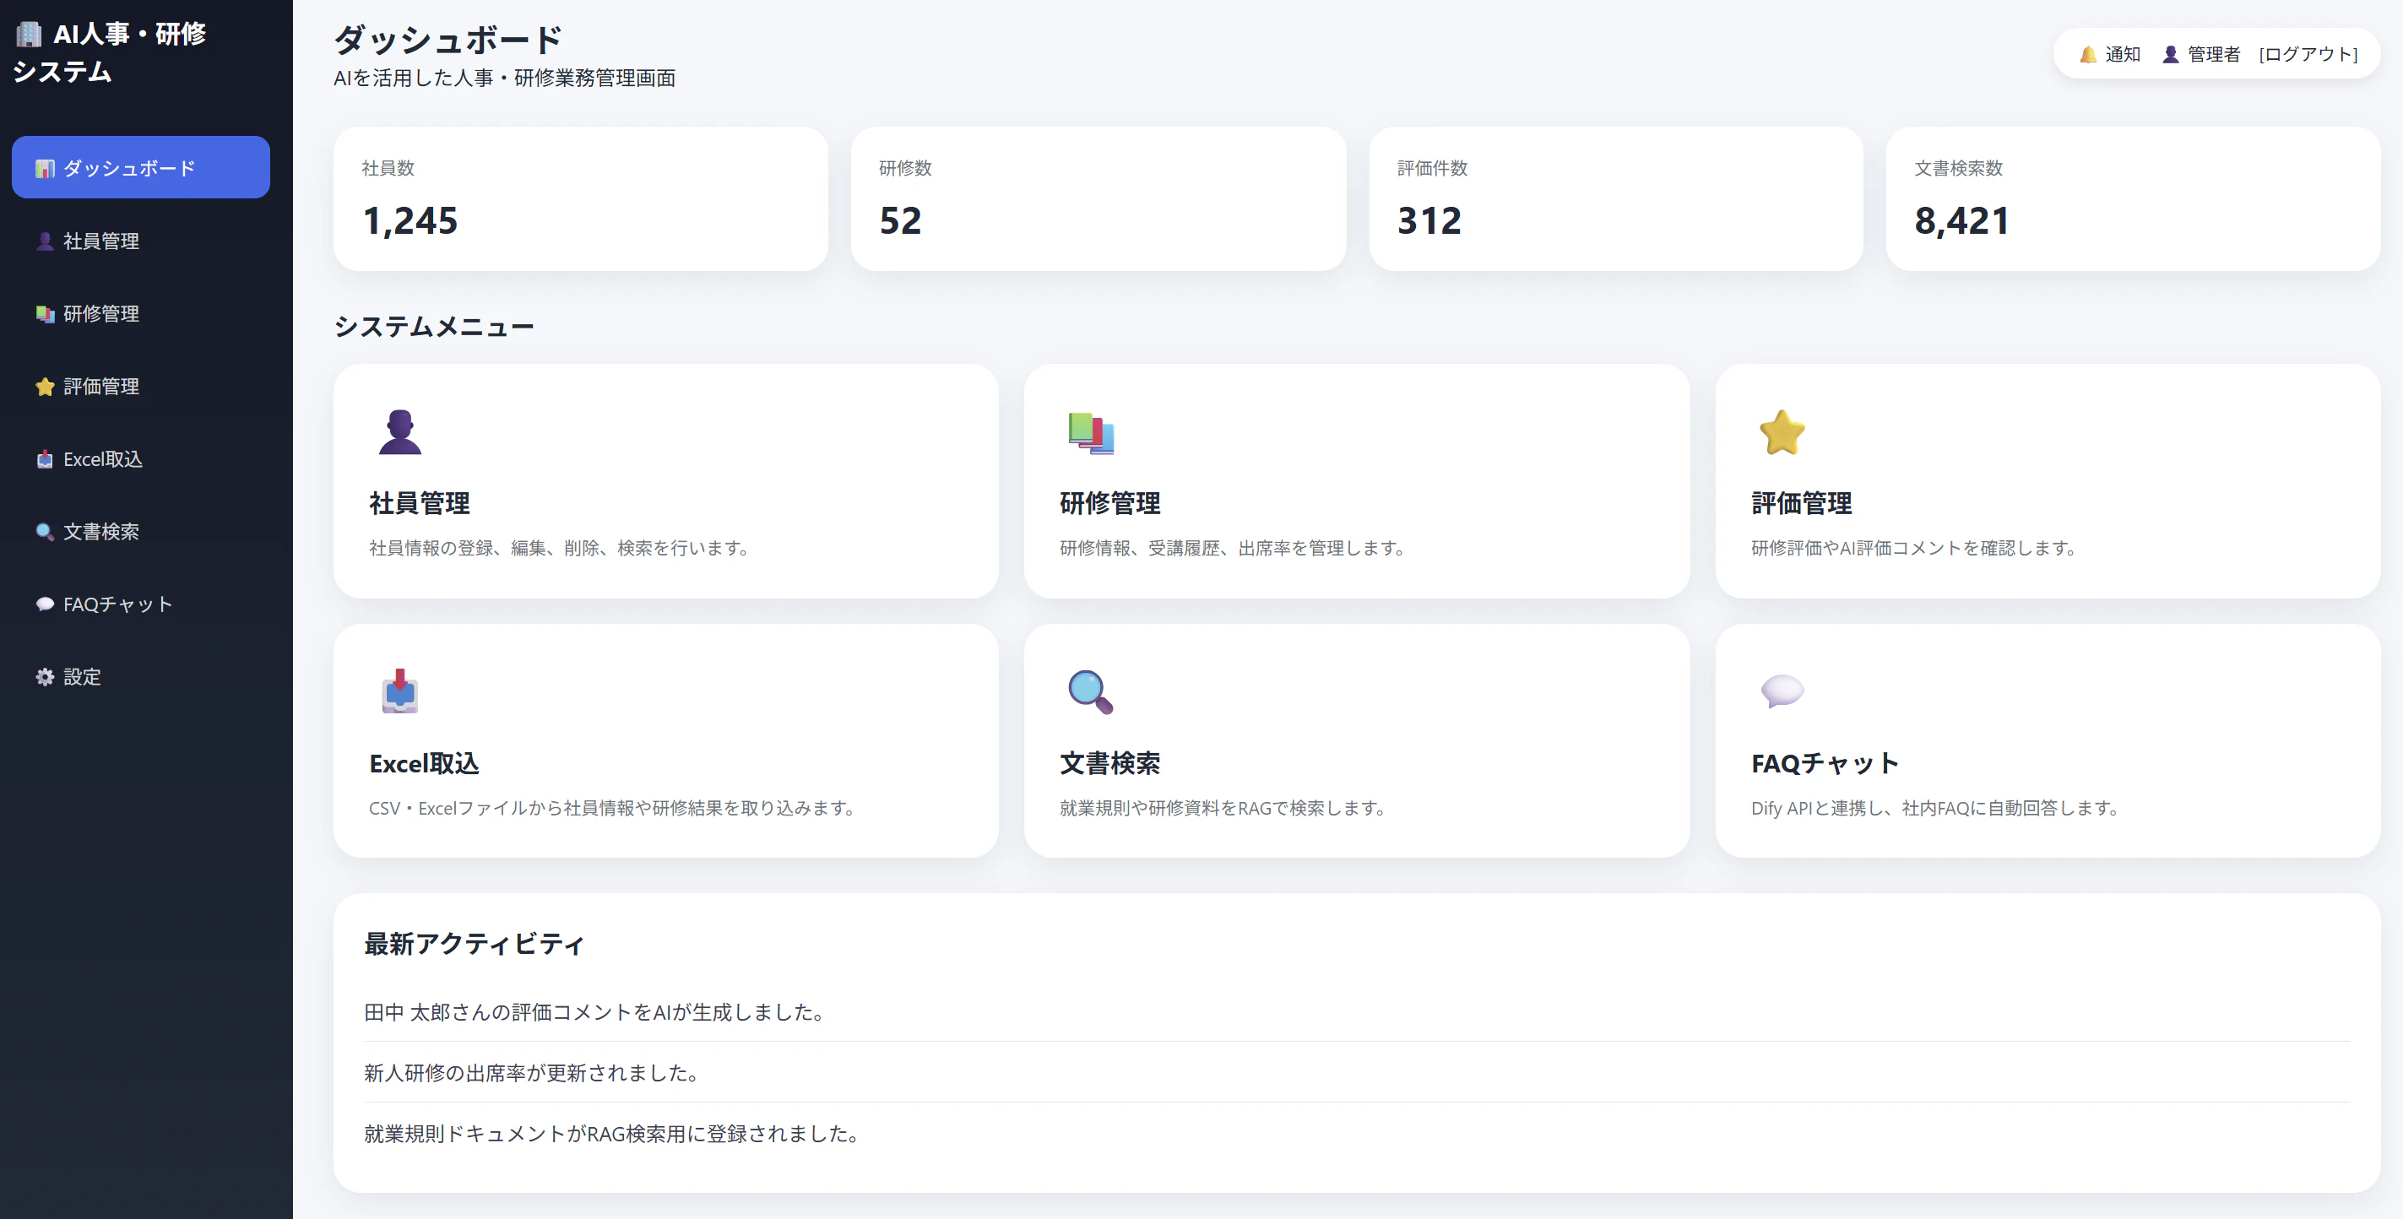Screen dimensions: 2403x1219
Task: Open ダッシュボード in the sidebar
Action: point(141,168)
